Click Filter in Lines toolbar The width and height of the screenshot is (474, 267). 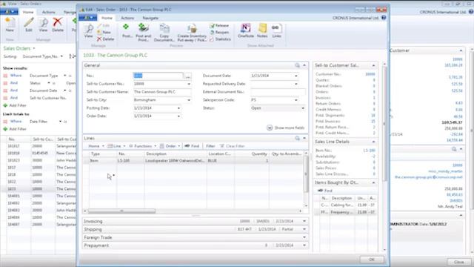210,146
